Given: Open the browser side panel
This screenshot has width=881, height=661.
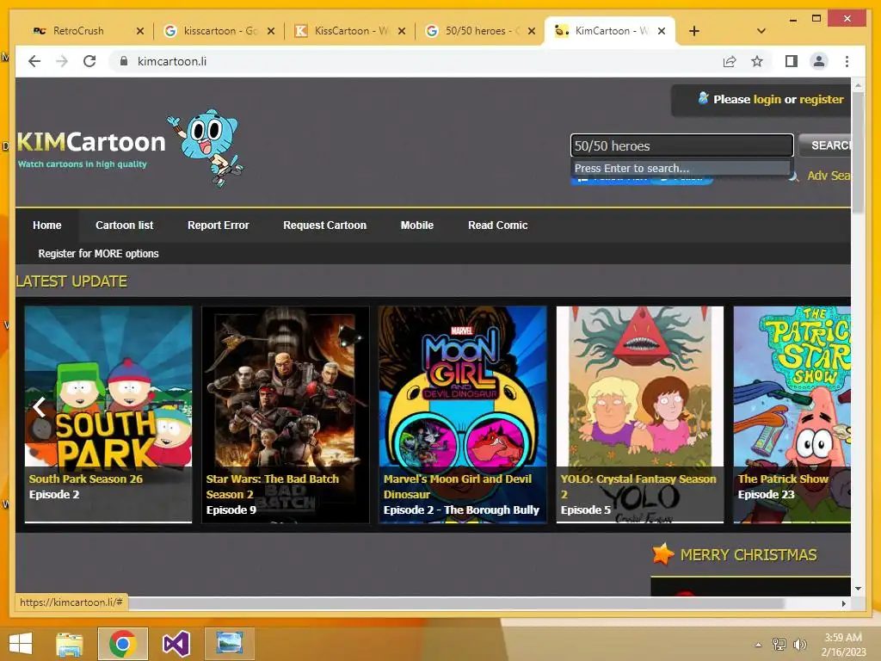Looking at the screenshot, I should [x=792, y=61].
